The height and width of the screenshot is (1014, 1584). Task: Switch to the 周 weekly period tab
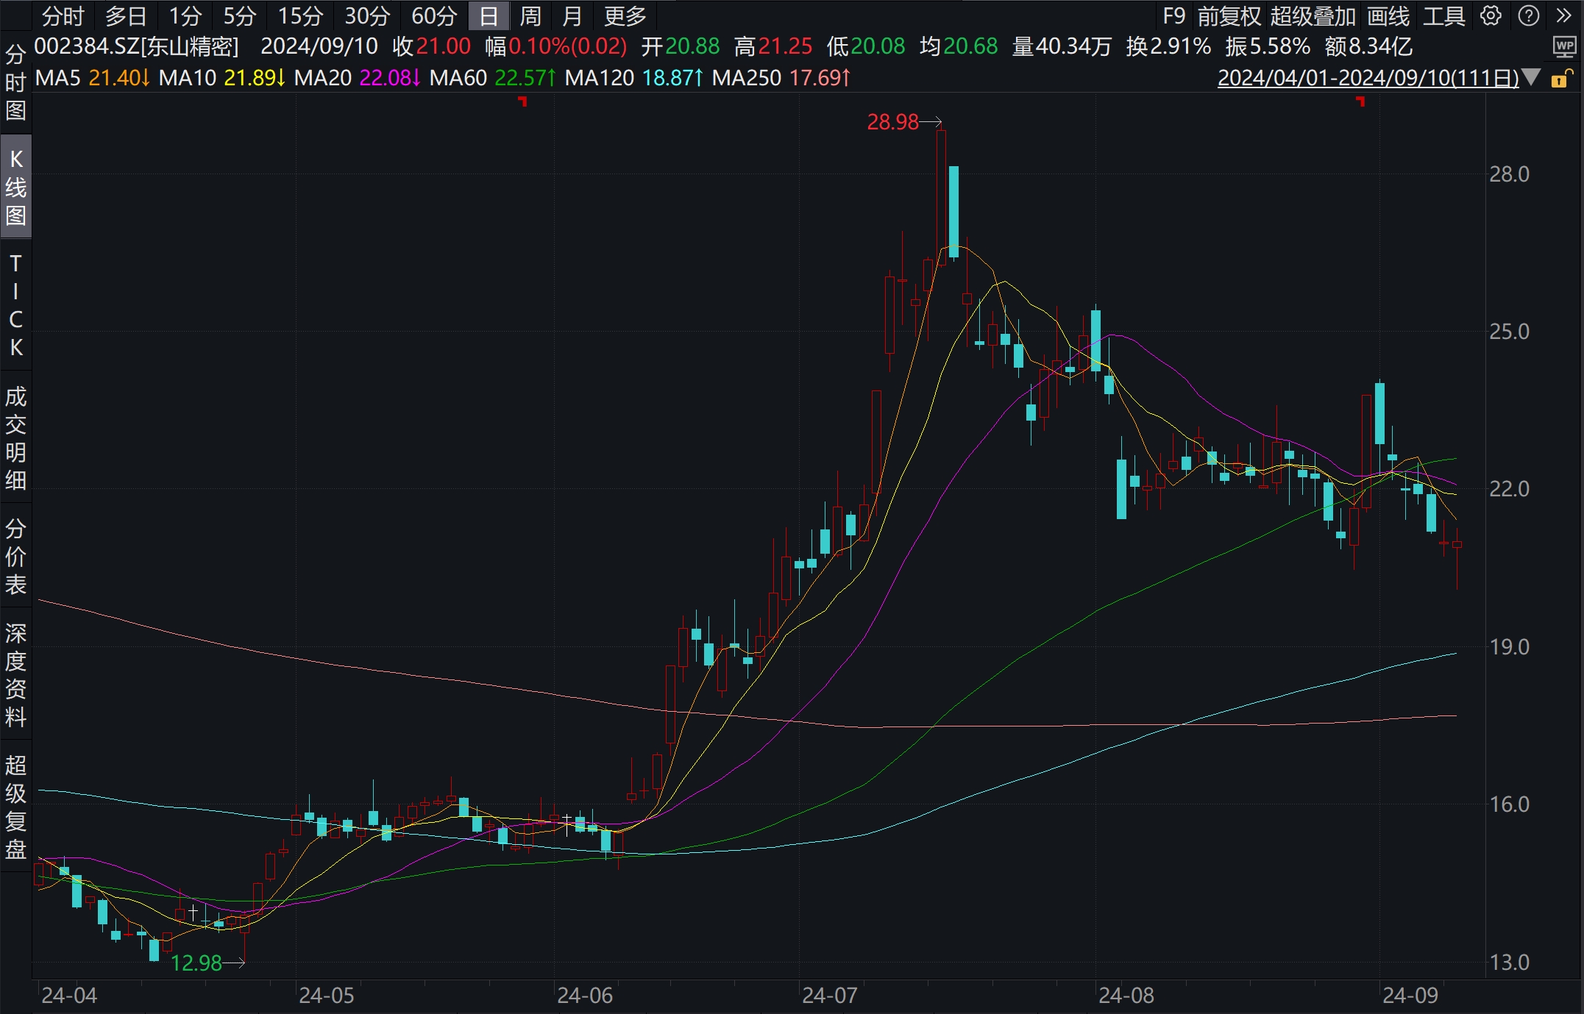click(530, 15)
